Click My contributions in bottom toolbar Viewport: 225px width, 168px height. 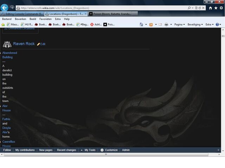[x=25, y=150]
